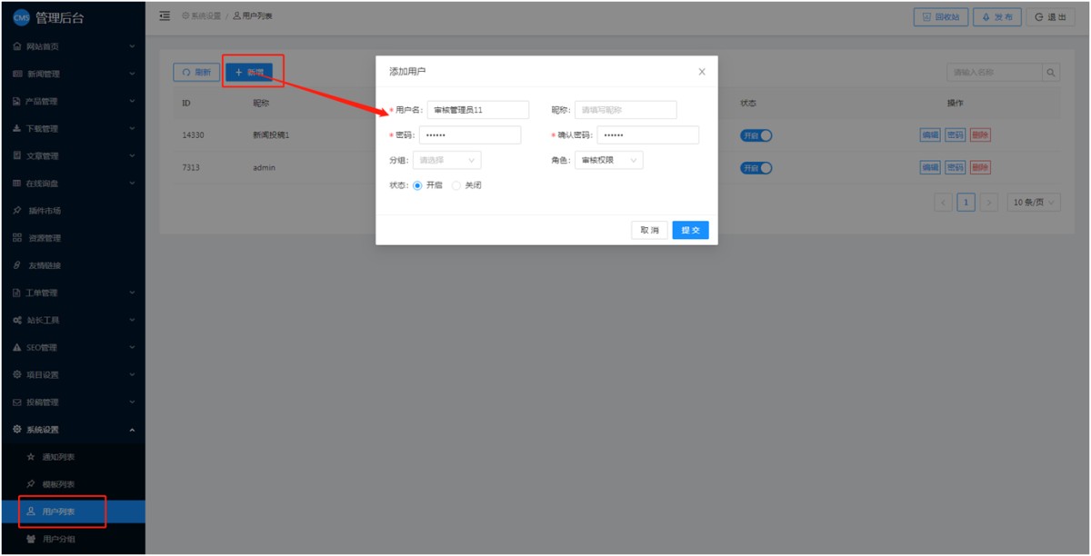Click 删除 for user 7313
Screen dimensions: 1091x556
click(980, 168)
